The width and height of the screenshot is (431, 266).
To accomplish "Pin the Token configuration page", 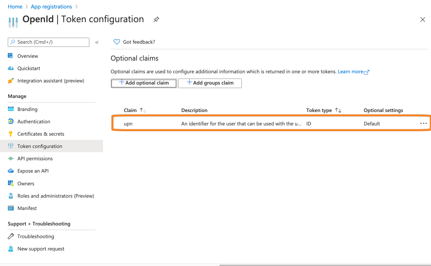I will click(156, 19).
